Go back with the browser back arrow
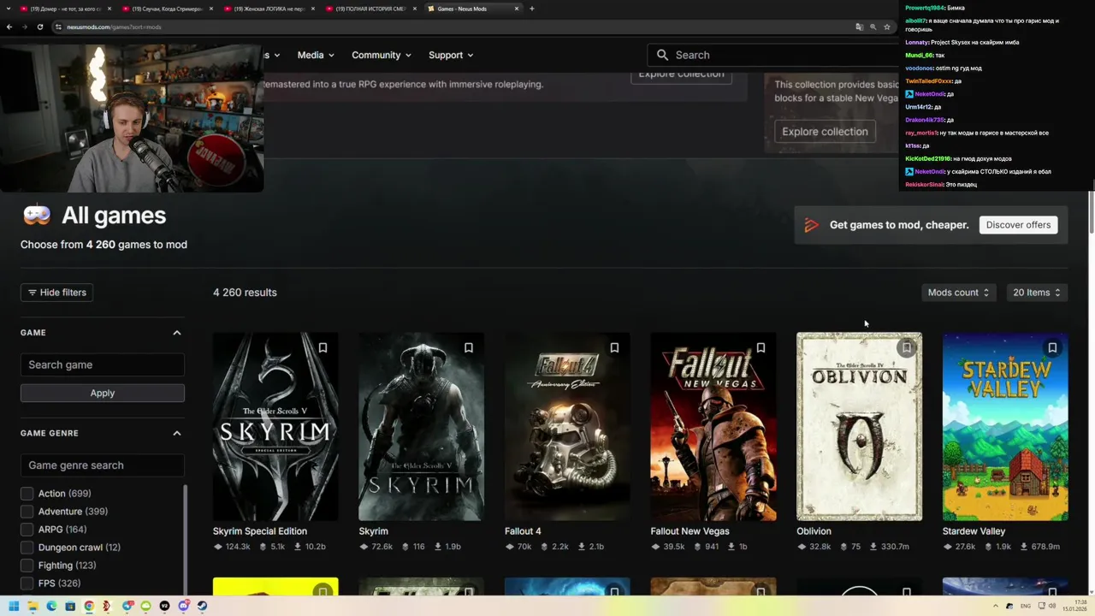The image size is (1095, 616). pyautogui.click(x=9, y=27)
